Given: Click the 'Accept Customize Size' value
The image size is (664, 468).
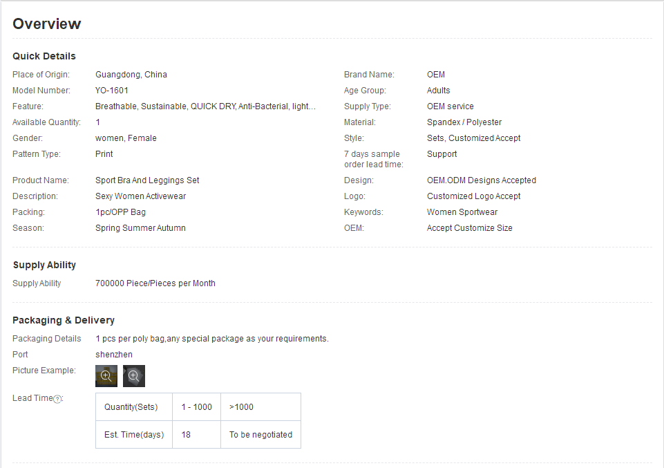Looking at the screenshot, I should tap(470, 228).
